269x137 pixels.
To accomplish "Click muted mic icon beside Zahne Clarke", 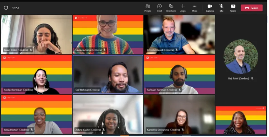I will click(x=103, y=130).
